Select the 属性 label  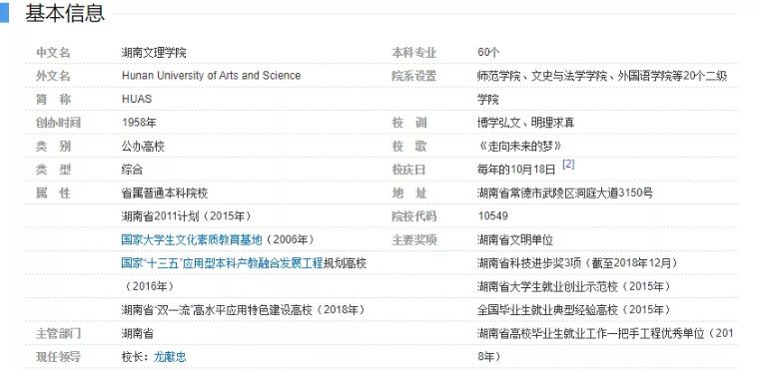click(x=53, y=193)
